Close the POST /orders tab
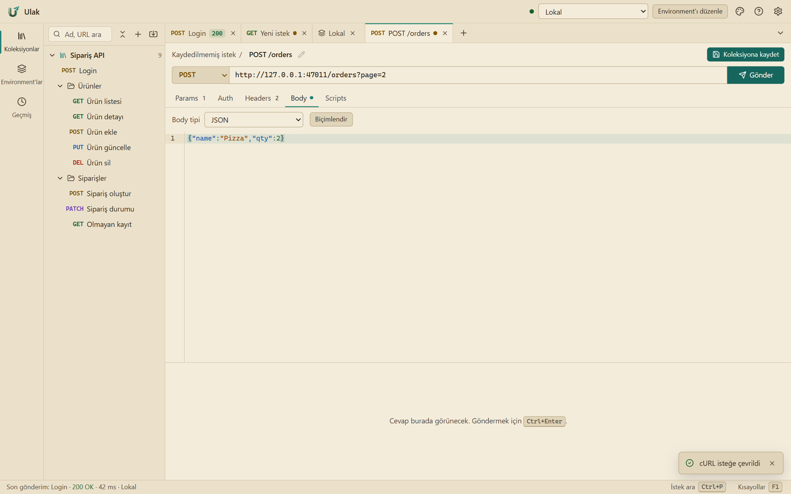 point(445,33)
